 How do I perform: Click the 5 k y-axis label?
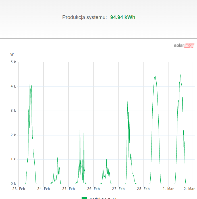pos(13,62)
